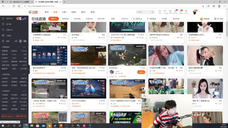Screen dimensions: 228x128
Task: Select the 单机热游 category tab
Action: click(77, 19)
